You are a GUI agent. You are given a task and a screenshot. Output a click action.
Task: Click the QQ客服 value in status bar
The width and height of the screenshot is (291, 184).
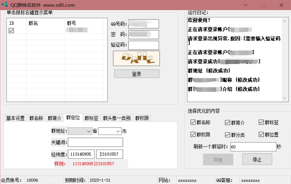point(250,180)
